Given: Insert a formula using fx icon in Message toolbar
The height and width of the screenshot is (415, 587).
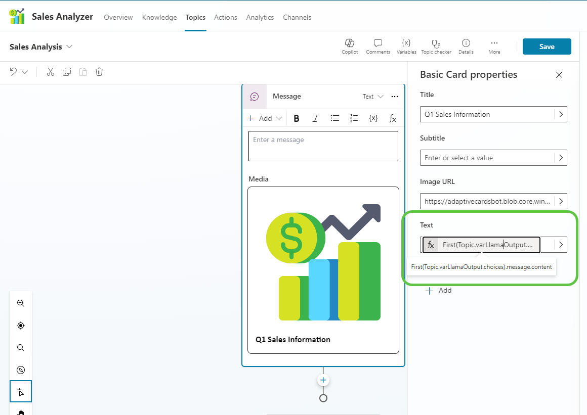Looking at the screenshot, I should pyautogui.click(x=392, y=118).
